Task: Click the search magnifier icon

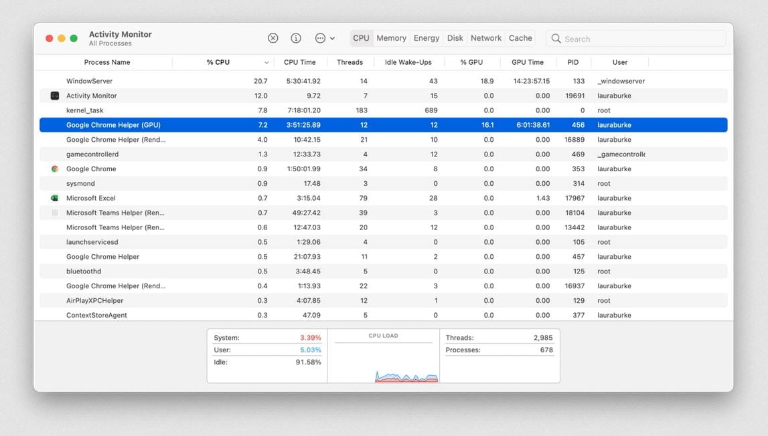Action: (x=556, y=39)
